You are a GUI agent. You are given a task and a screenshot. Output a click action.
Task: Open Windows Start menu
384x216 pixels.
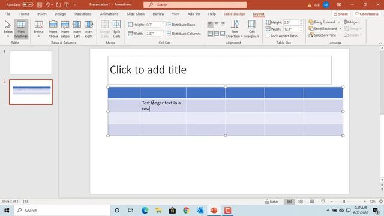click(x=7, y=211)
